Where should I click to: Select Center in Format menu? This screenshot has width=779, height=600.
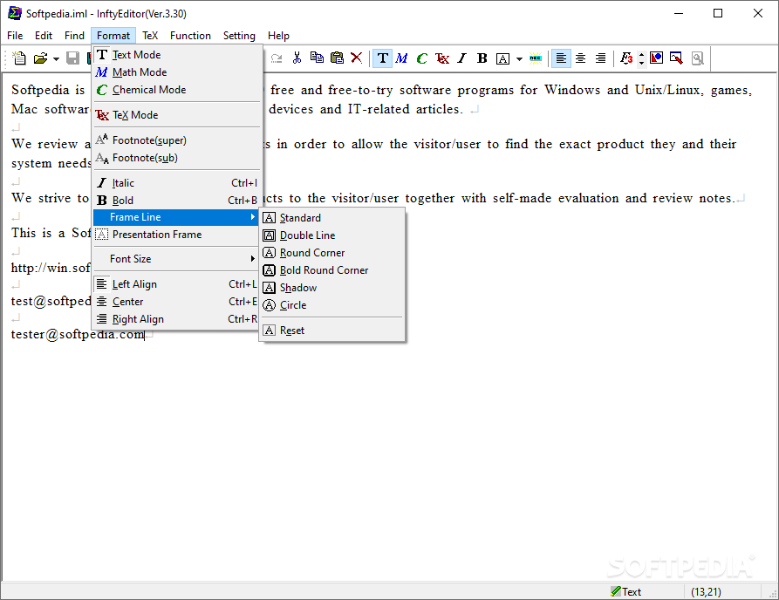177,302
